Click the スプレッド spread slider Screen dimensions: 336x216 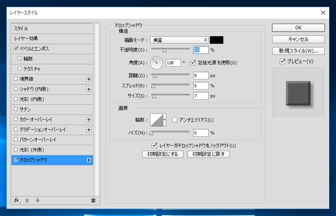170,85
